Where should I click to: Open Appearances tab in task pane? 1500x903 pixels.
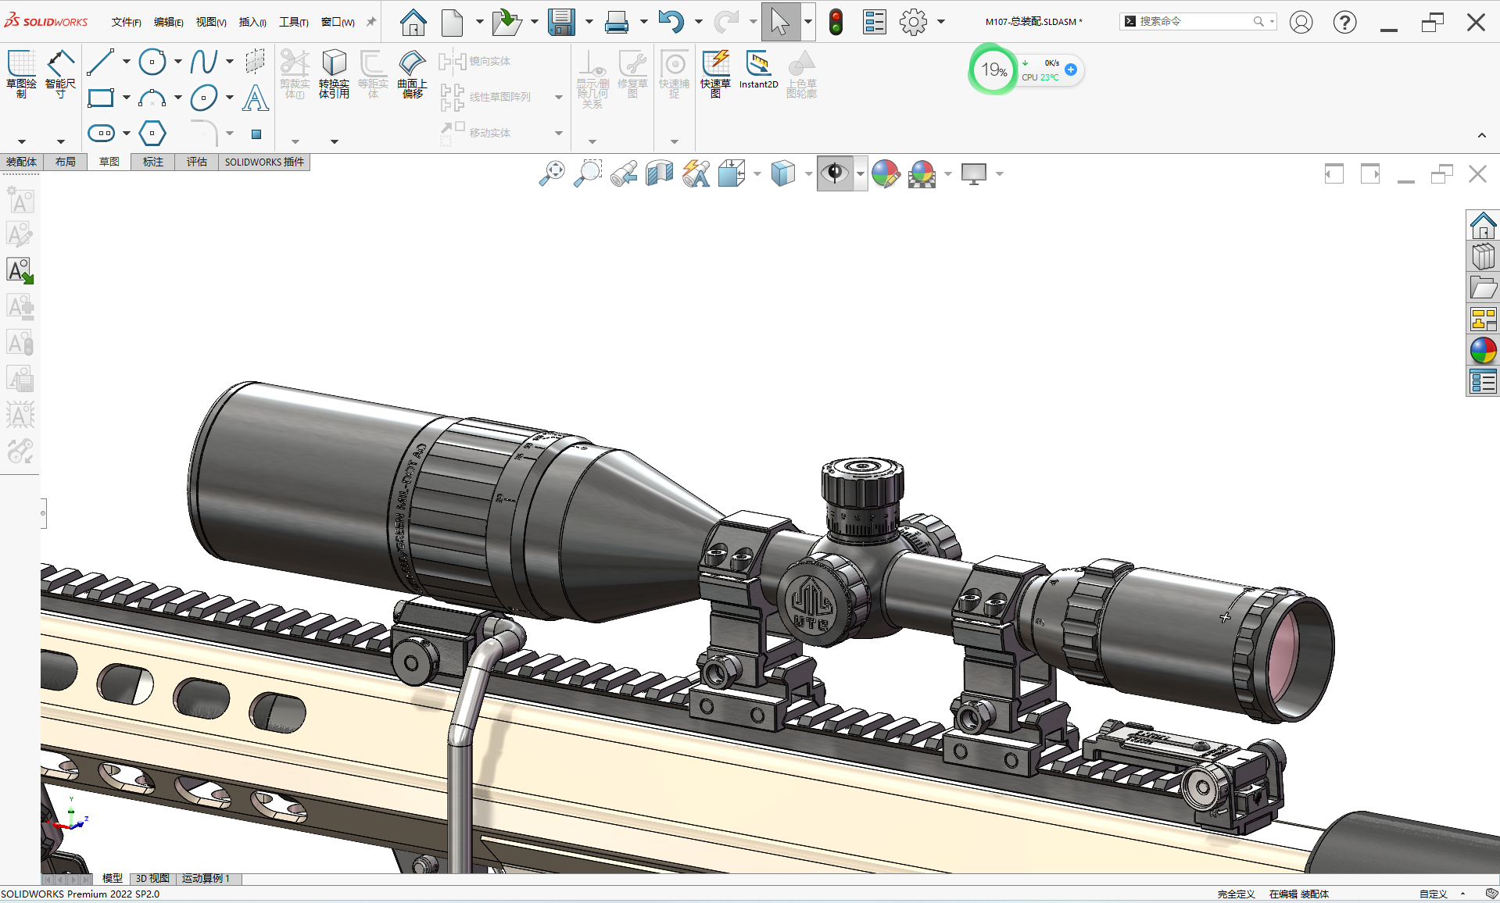[x=1483, y=351]
